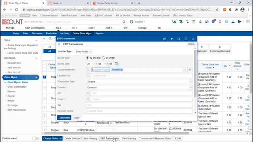253x142 pixels.
Task: Open the chat messages icon with red badge
Action: (x=213, y=21)
